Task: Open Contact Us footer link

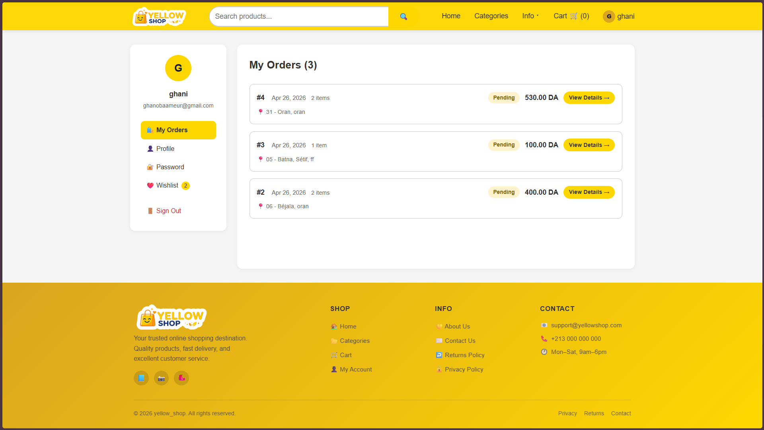Action: (460, 341)
